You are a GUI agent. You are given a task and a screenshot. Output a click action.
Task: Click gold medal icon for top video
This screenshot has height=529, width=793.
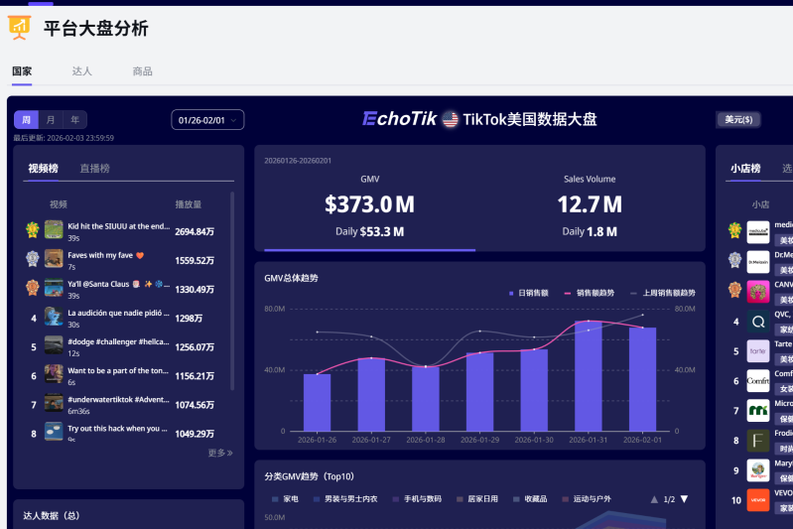tap(33, 230)
